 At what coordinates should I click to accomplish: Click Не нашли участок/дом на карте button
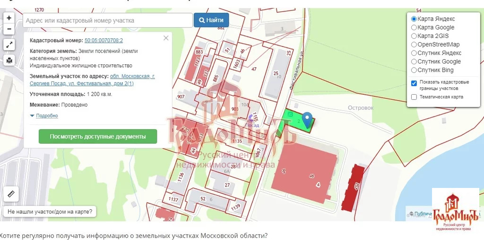click(50, 212)
